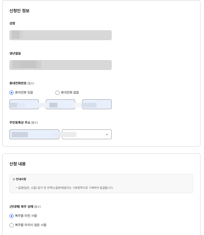Select the 휴대전화 없음 radio button
204x235 pixels.
coord(57,93)
